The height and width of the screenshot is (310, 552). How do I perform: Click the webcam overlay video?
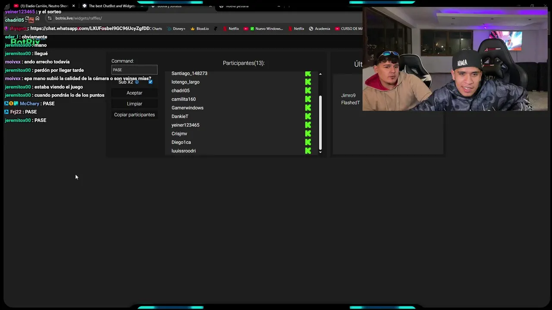click(455, 59)
